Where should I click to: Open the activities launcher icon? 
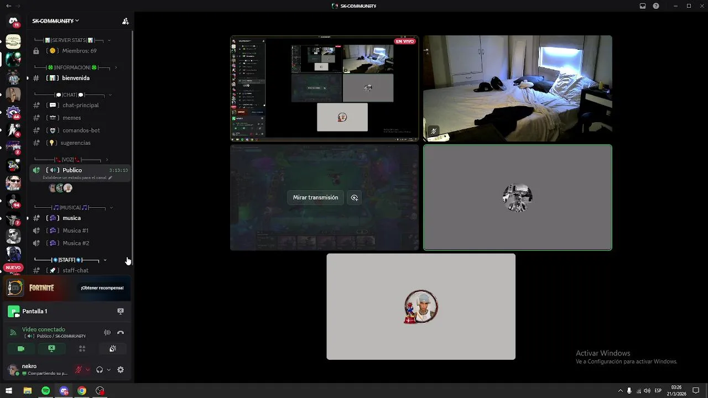[82, 349]
